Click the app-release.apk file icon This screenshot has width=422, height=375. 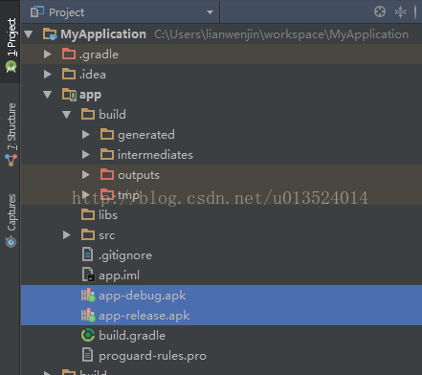[x=88, y=316]
